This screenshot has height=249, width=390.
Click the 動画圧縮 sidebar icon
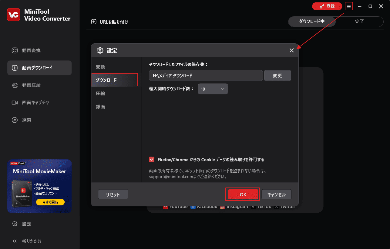click(x=15, y=85)
